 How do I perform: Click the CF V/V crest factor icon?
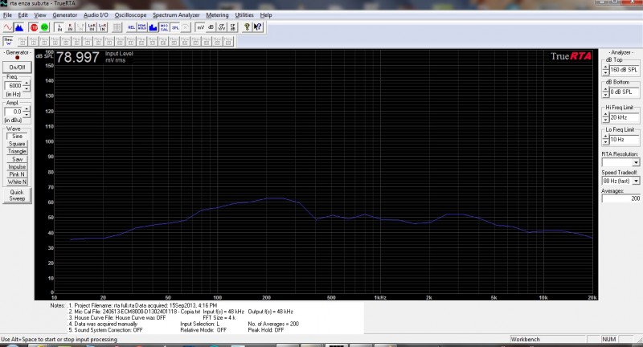[222, 27]
